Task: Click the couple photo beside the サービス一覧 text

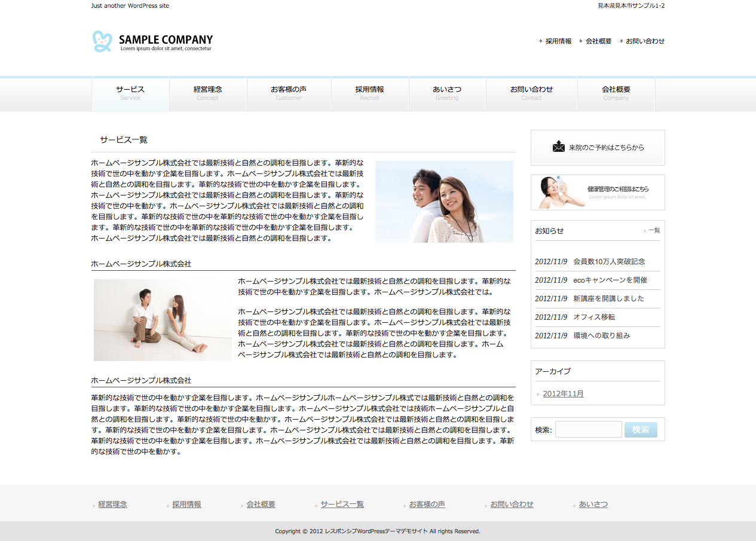Action: (444, 201)
